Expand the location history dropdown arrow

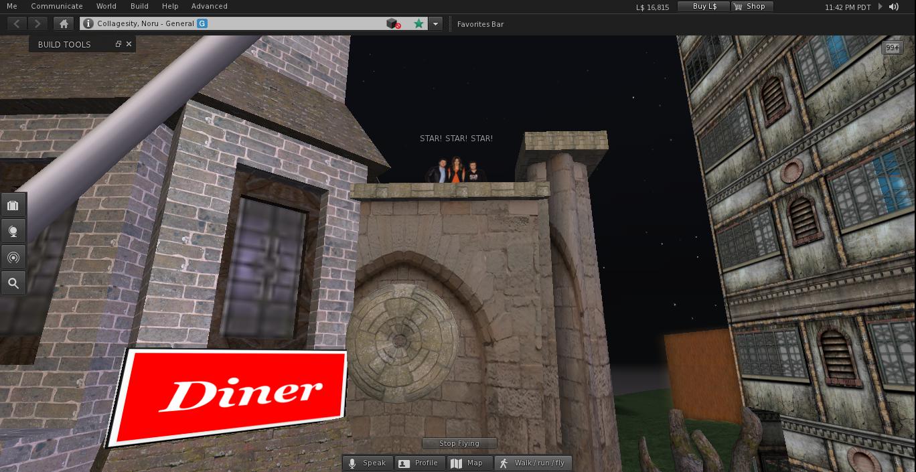pyautogui.click(x=435, y=23)
